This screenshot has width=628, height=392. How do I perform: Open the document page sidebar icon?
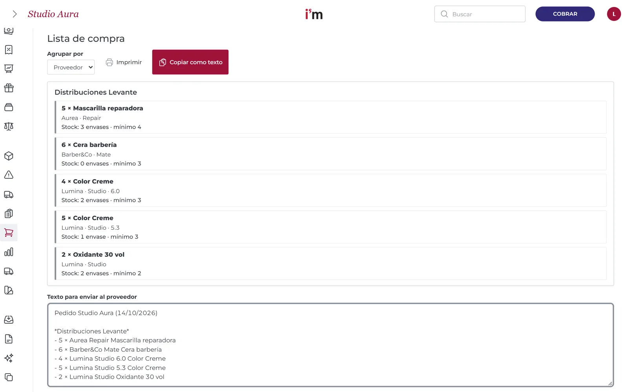coord(9,339)
